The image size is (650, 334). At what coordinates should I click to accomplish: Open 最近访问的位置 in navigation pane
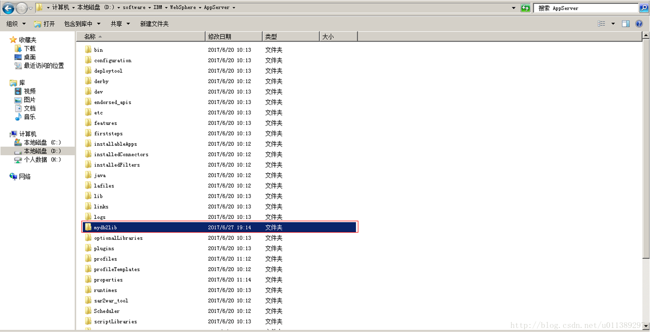(44, 65)
